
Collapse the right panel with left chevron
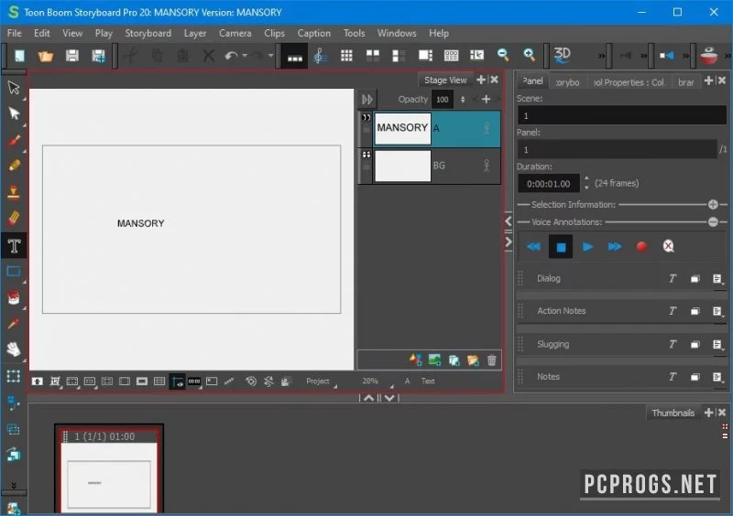[509, 221]
